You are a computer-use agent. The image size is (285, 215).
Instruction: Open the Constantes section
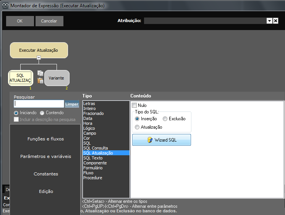(46, 174)
